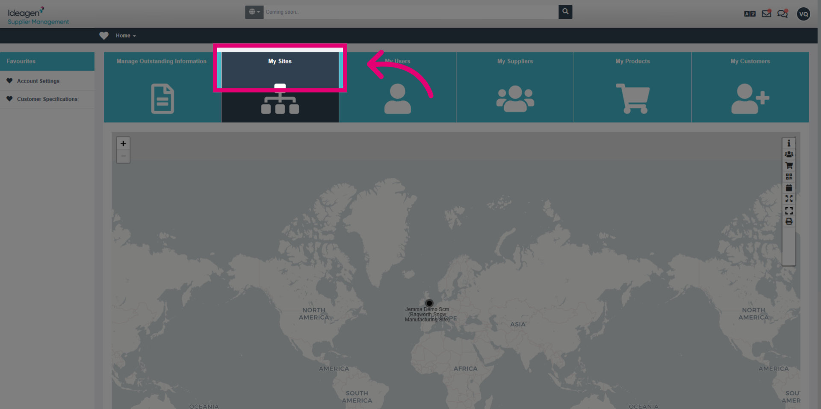Zoom out on the map
The width and height of the screenshot is (821, 409).
tap(123, 156)
